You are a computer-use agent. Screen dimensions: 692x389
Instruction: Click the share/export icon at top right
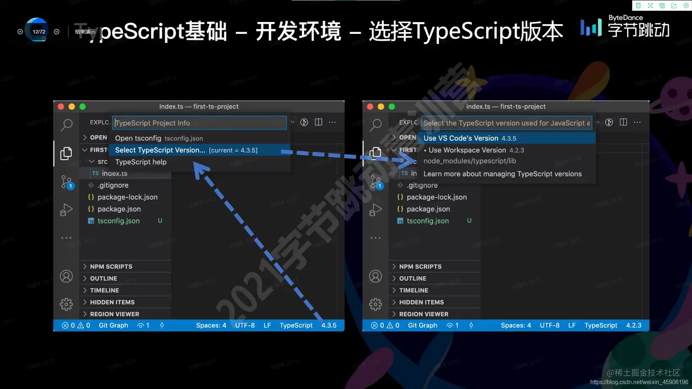click(674, 5)
